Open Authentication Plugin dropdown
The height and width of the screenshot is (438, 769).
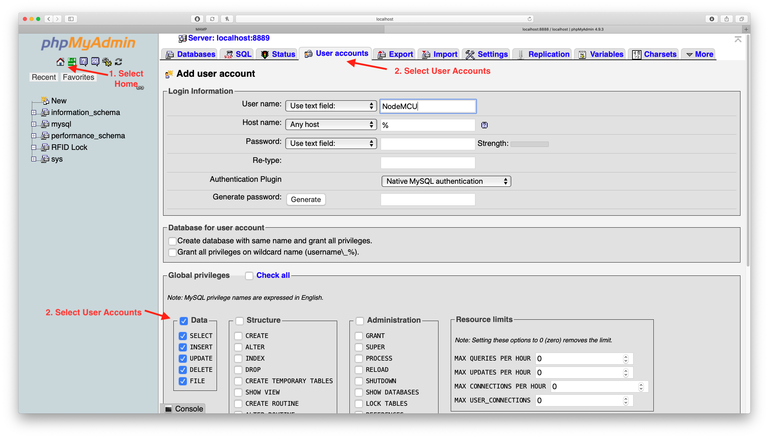point(446,181)
